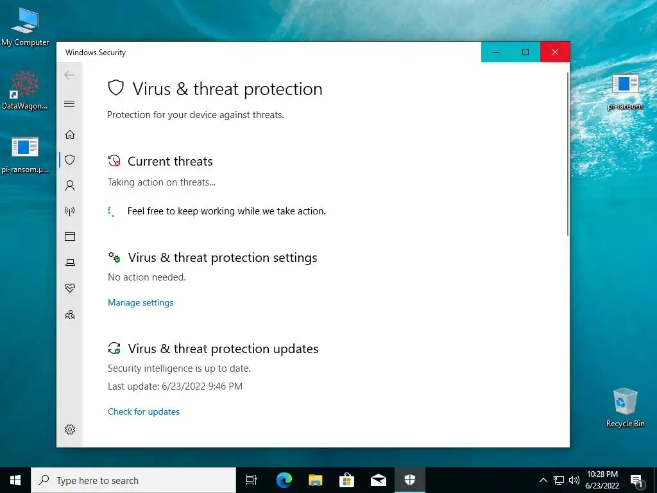Image resolution: width=657 pixels, height=493 pixels.
Task: Open the clock showing 10:28 PM
Action: [602, 480]
